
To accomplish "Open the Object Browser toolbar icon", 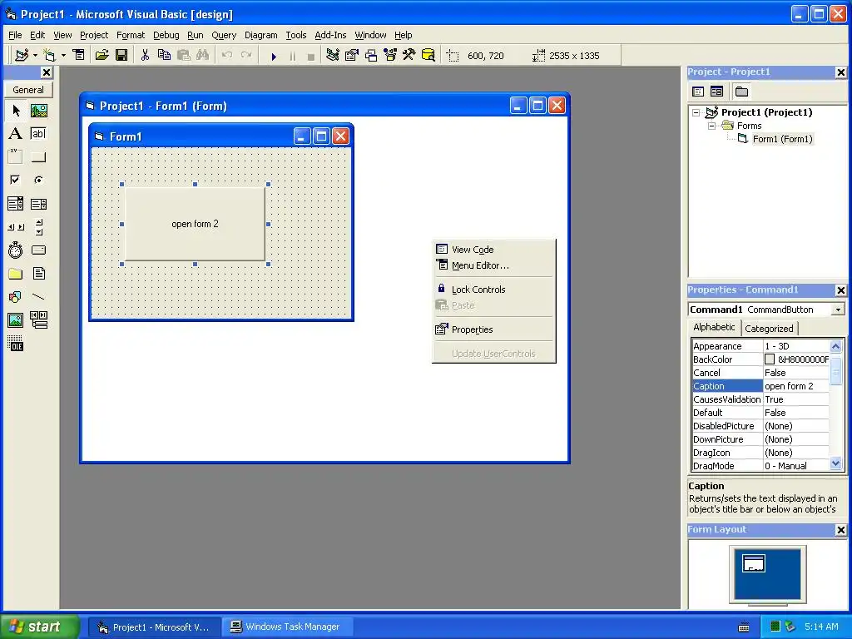I will (390, 56).
